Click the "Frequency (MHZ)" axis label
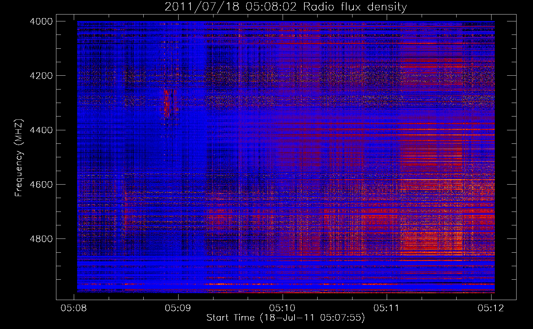The height and width of the screenshot is (329, 533). [x=19, y=158]
